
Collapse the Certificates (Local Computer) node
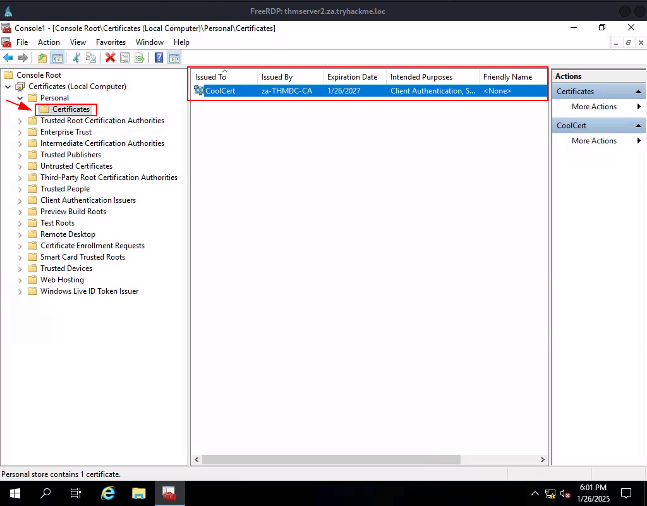8,87
